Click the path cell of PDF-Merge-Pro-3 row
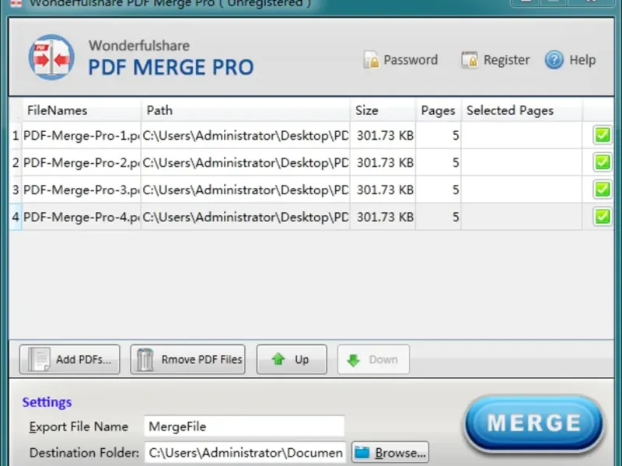The height and width of the screenshot is (466, 622). point(246,190)
